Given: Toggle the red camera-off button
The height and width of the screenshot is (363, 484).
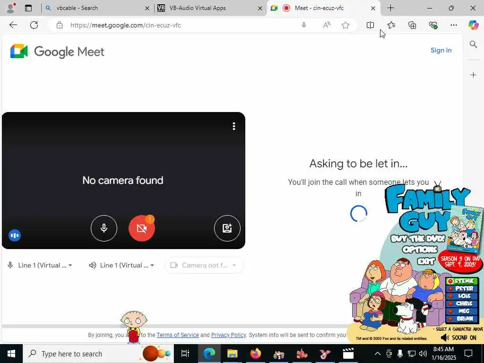Looking at the screenshot, I should pos(142,228).
